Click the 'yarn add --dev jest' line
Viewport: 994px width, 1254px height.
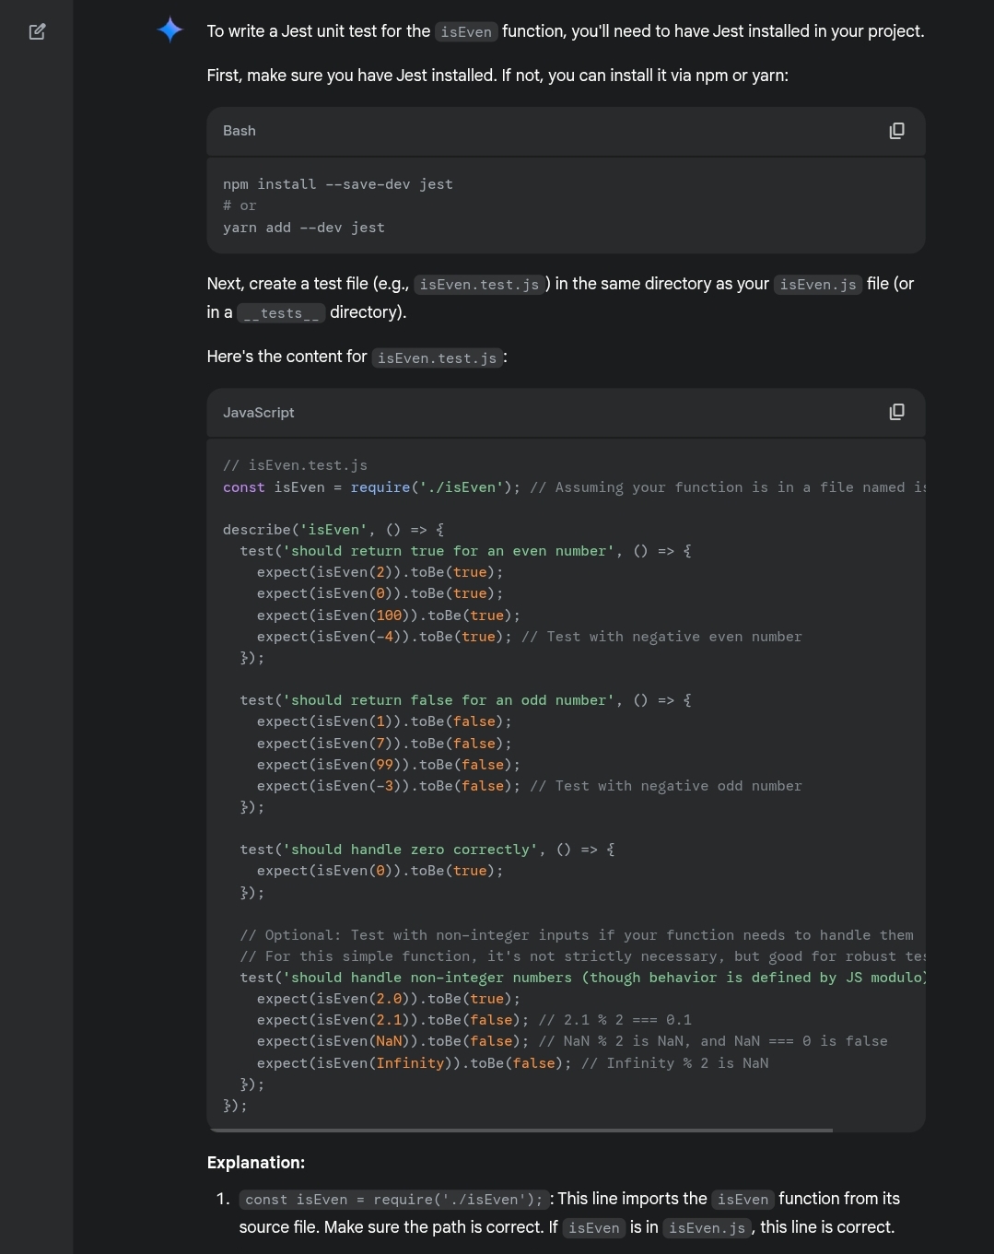(304, 228)
